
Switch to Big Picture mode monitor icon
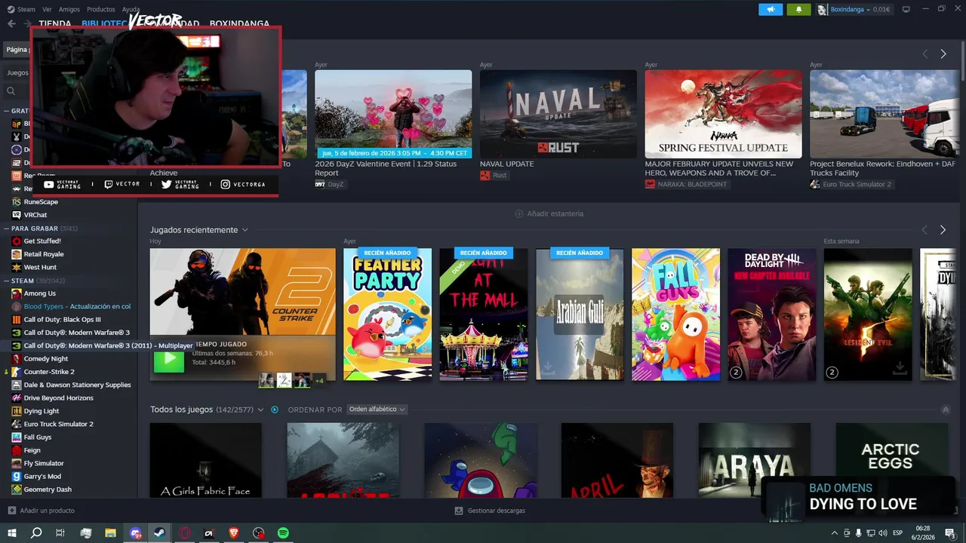[906, 10]
